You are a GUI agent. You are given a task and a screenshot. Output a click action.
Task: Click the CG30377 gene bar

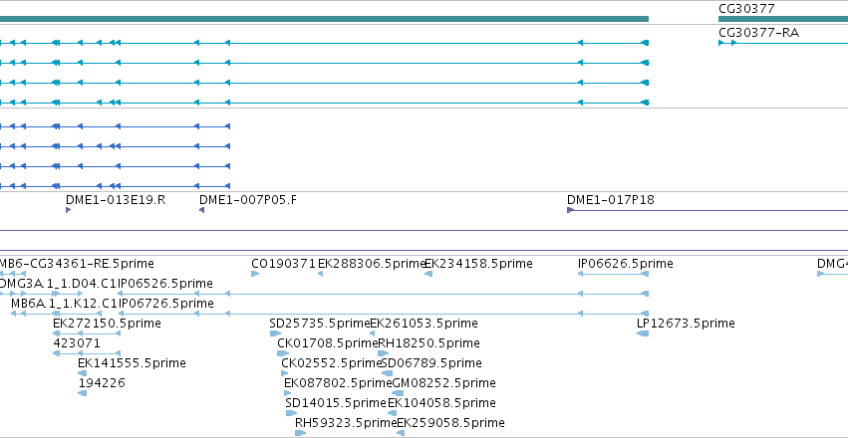tap(783, 19)
